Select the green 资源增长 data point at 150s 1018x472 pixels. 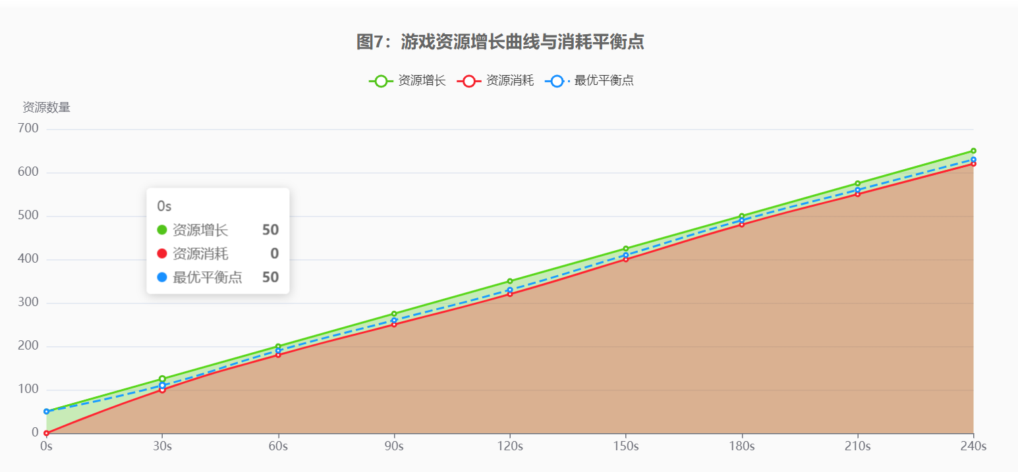(x=626, y=249)
